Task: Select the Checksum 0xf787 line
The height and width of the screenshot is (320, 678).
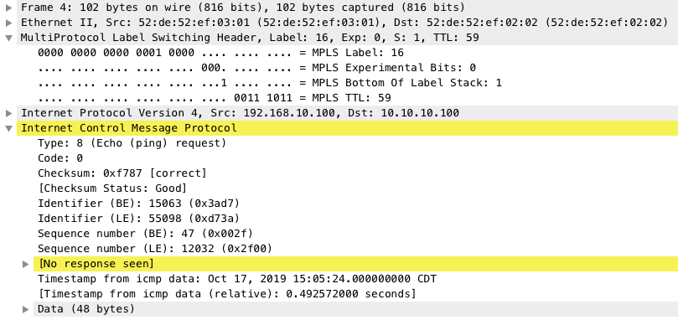Action: tap(122, 173)
